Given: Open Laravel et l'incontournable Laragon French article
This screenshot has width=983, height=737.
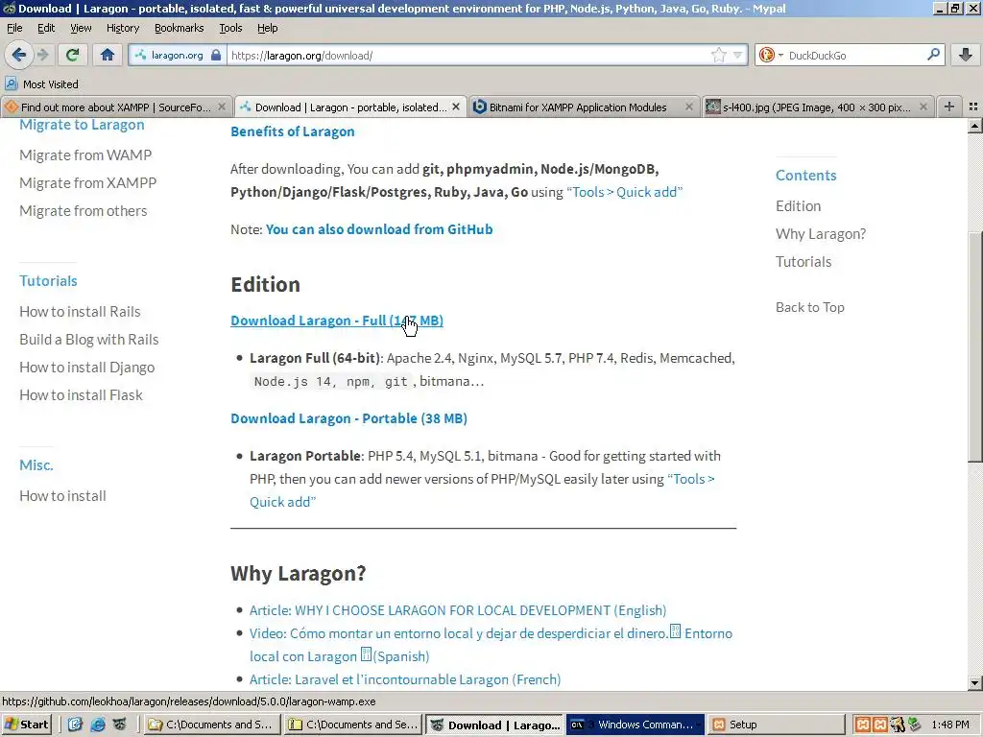Looking at the screenshot, I should (x=405, y=679).
